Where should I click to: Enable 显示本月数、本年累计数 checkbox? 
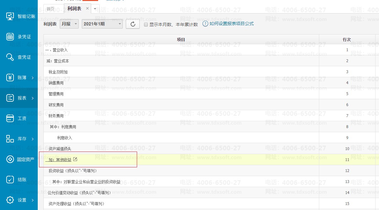pos(146,24)
